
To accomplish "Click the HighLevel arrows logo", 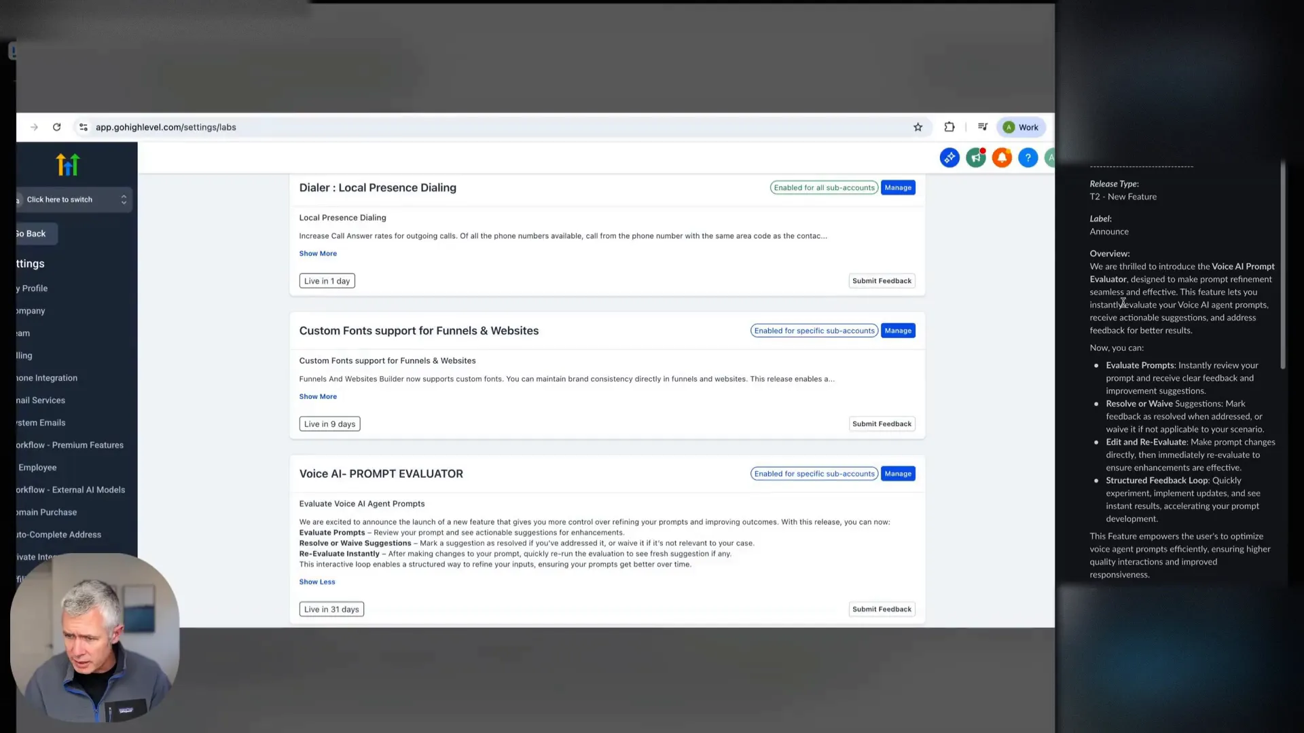I will (x=68, y=164).
